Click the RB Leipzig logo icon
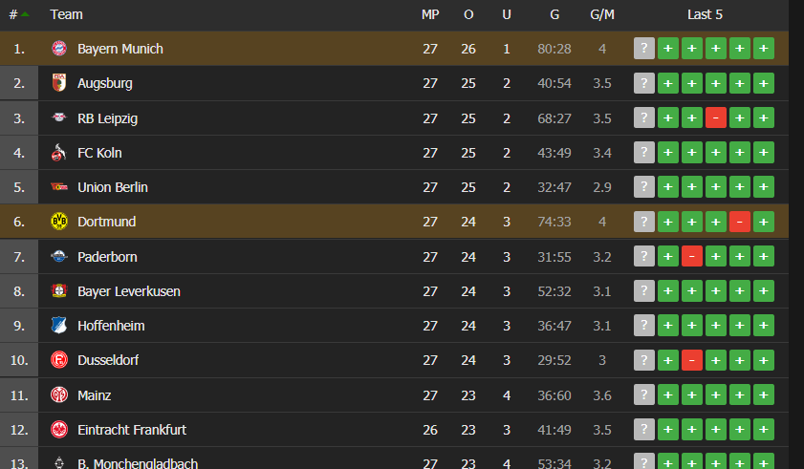The height and width of the screenshot is (469, 804). (x=59, y=117)
